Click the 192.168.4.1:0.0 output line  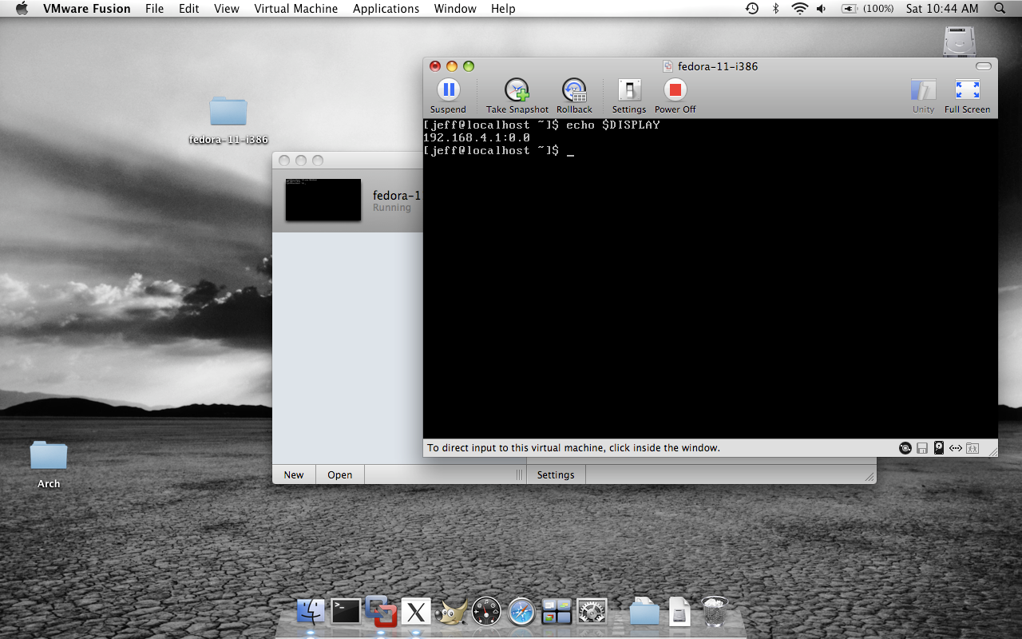pos(477,138)
